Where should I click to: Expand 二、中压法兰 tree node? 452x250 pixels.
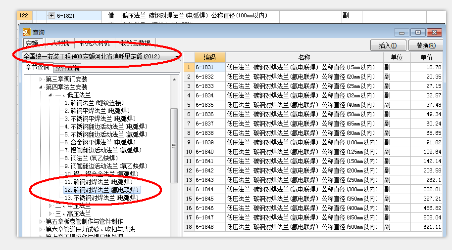[50, 206]
